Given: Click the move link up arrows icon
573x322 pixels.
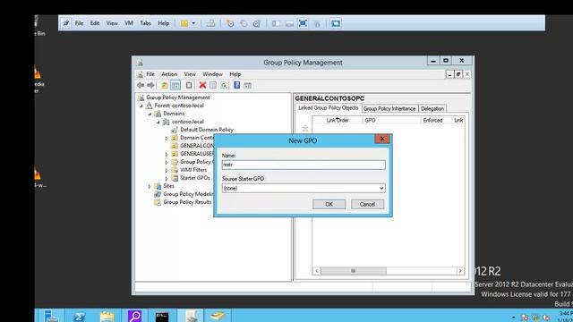Looking at the screenshot, I should [304, 128].
